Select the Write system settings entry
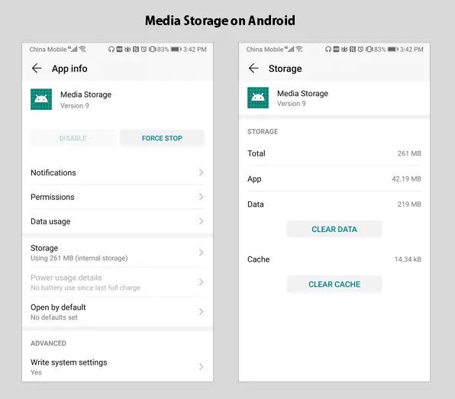Screen dimensions: 455x399 pos(118,367)
